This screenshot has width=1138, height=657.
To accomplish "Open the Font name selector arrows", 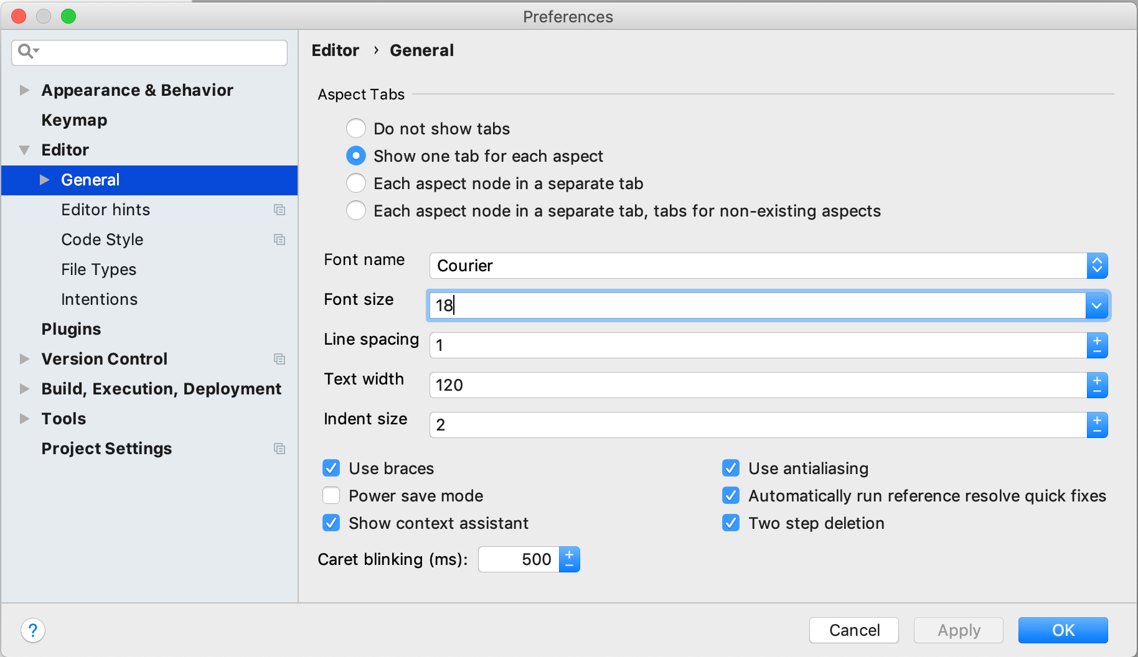I will coord(1098,266).
